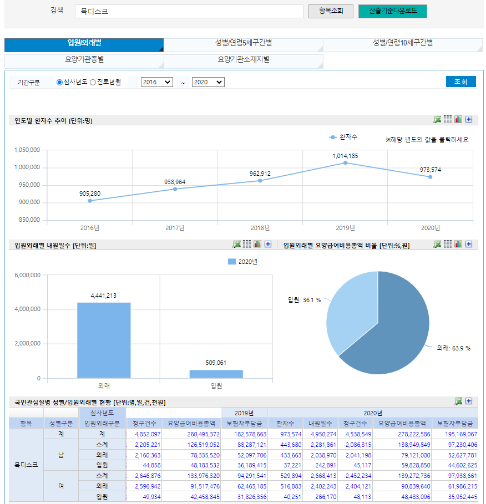
Task: Export patient trend chart to Excel
Action: click(x=437, y=120)
